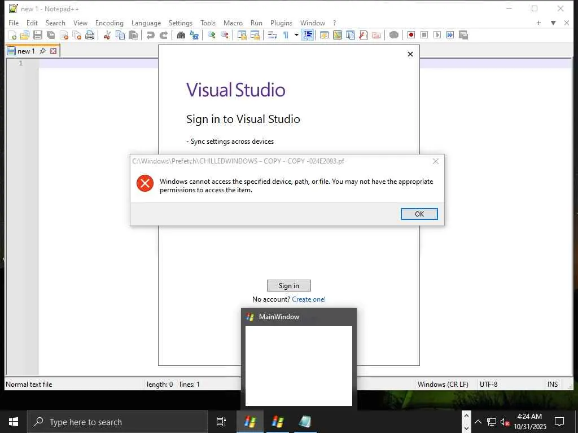The image size is (578, 433).
Task: Click the Replace toolbar icon
Action: point(194,36)
